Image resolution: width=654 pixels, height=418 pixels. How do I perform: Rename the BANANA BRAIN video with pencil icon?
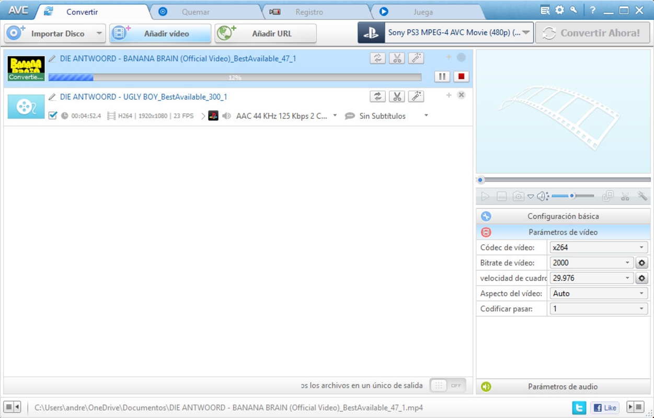(x=52, y=58)
